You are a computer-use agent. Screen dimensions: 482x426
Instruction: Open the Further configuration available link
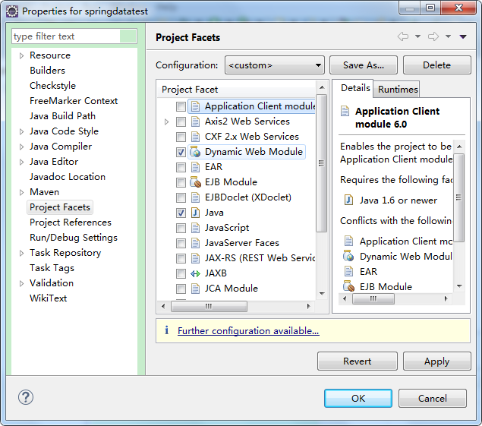[x=248, y=331]
